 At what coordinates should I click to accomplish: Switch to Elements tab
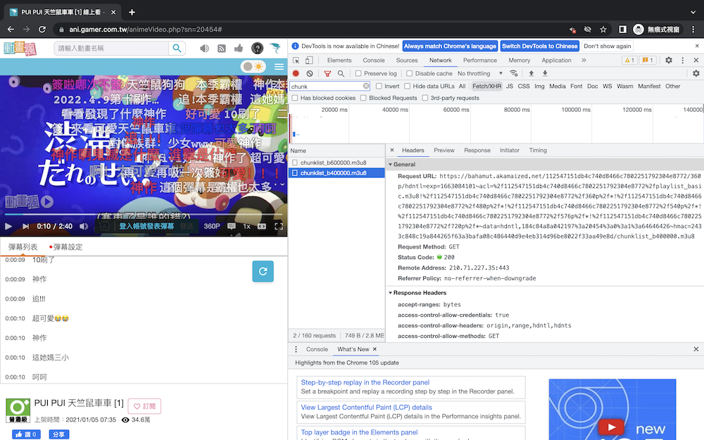click(339, 60)
